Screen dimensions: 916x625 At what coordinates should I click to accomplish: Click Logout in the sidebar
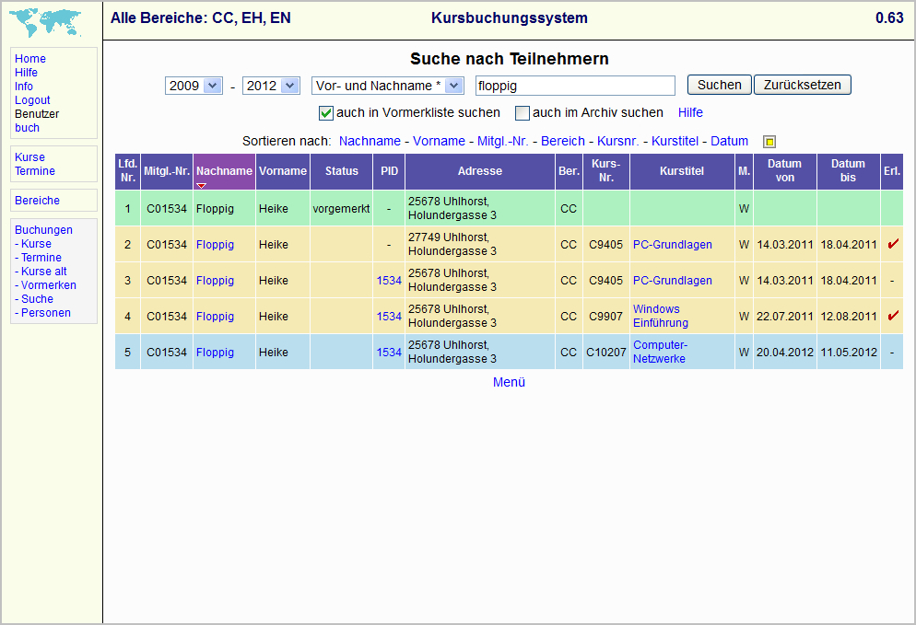[x=33, y=100]
